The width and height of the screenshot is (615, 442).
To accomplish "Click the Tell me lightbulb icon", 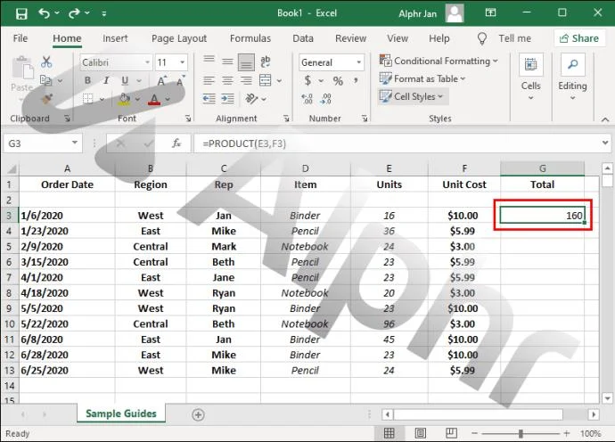I will pyautogui.click(x=481, y=38).
